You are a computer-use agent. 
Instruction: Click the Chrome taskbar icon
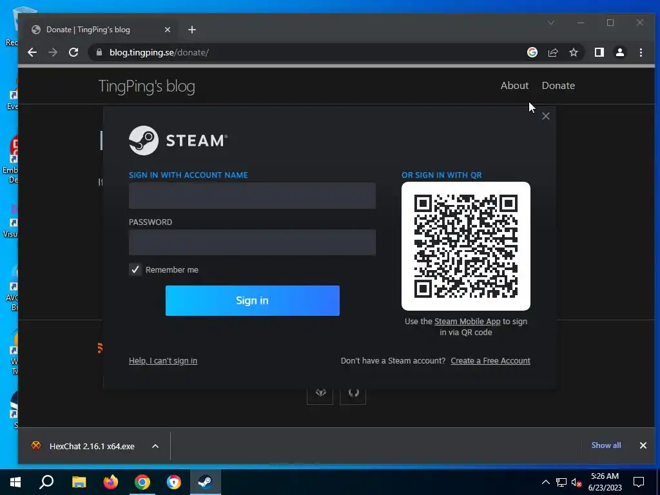[142, 482]
